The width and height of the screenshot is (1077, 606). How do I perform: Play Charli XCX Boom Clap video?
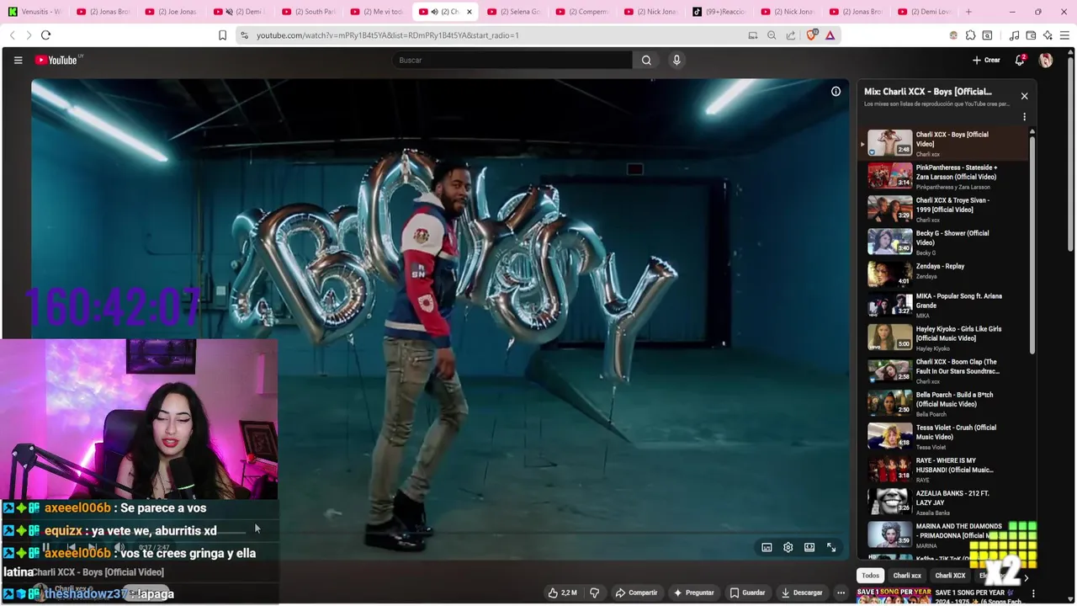click(x=942, y=370)
